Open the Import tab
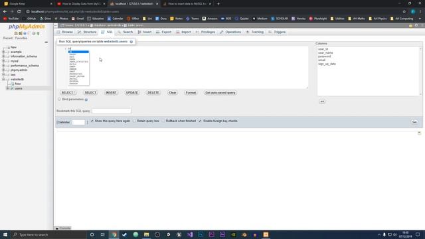The width and height of the screenshot is (425, 239). (x=183, y=32)
